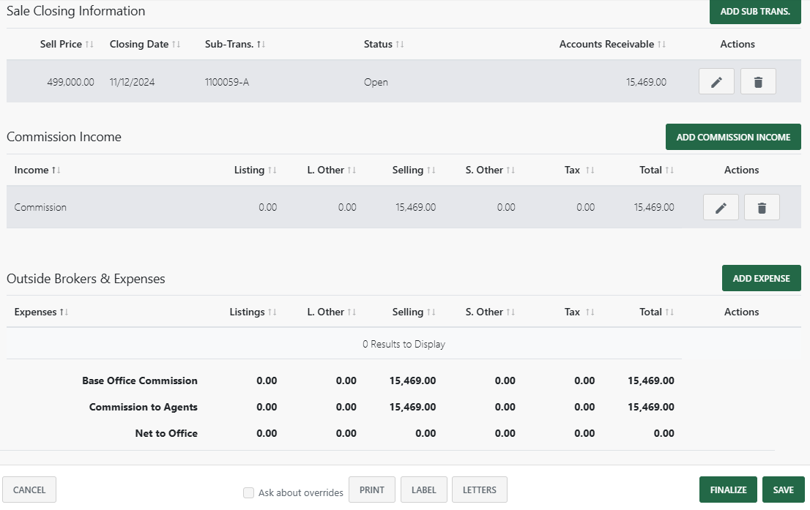Screen dimensions: 810x510
Task: Add a new commission income entry
Action: [x=733, y=137]
